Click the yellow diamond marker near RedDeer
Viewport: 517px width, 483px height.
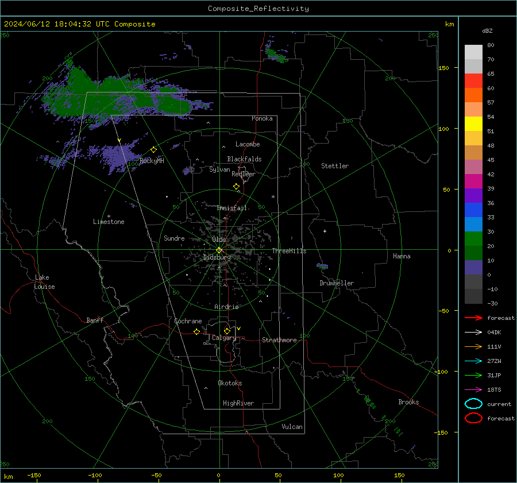(x=236, y=187)
